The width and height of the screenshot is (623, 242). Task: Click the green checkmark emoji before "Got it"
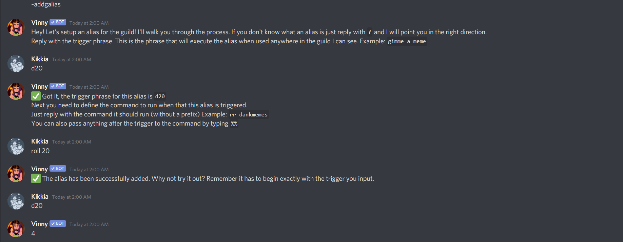click(x=36, y=96)
